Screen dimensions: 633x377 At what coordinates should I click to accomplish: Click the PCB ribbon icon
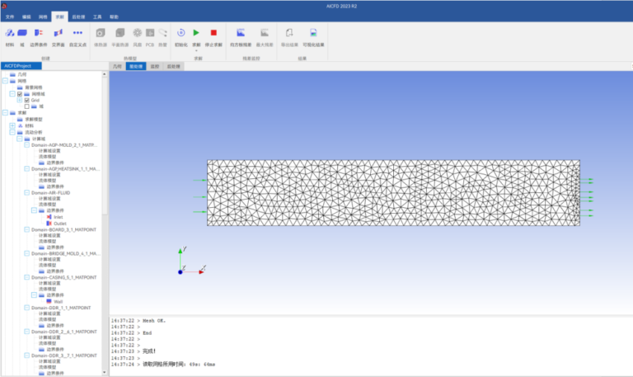click(150, 33)
